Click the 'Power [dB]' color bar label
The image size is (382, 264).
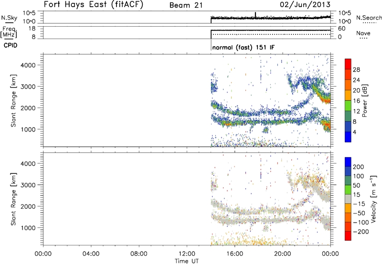364,101
